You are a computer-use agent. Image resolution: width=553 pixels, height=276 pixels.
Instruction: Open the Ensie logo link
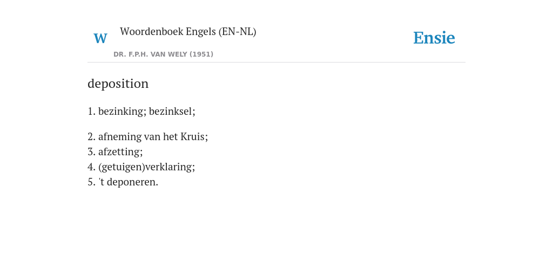click(434, 38)
